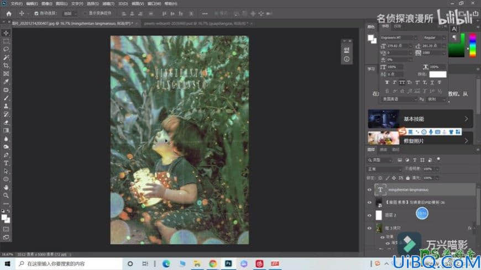Open the Regular font style dropdown

(x=434, y=38)
